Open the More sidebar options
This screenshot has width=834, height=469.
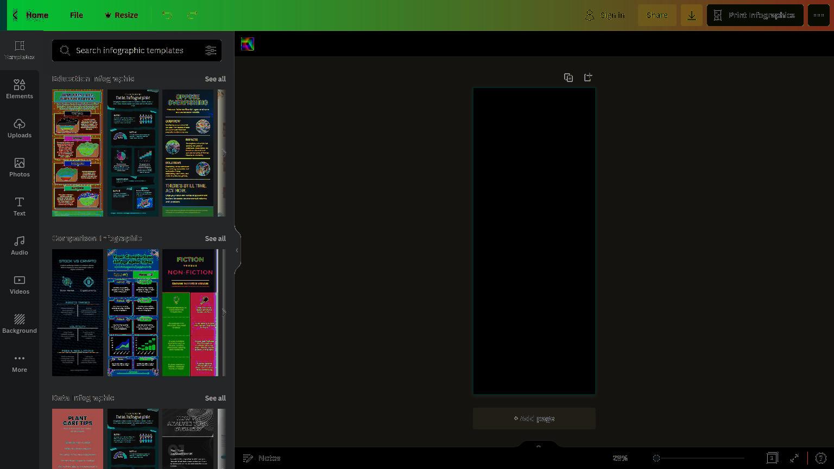tap(20, 363)
